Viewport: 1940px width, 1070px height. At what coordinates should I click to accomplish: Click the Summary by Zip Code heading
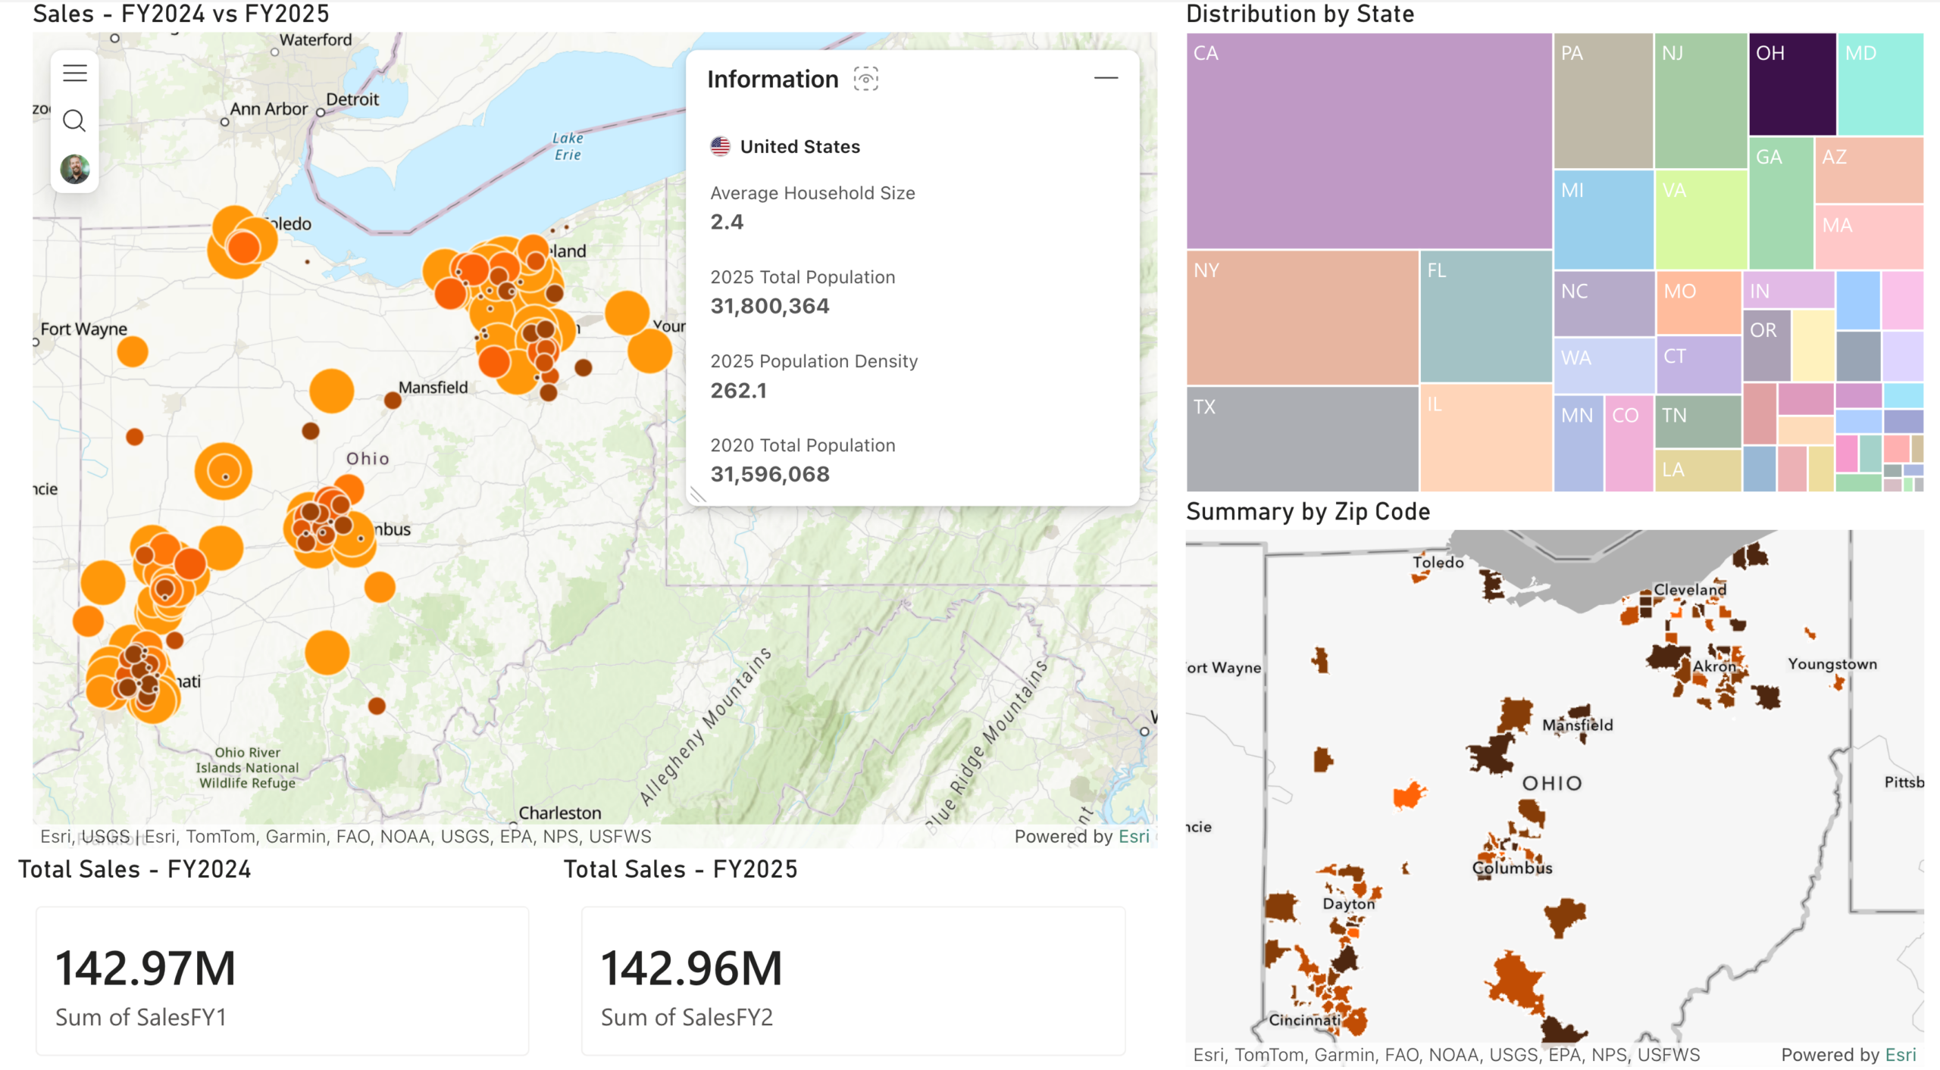tap(1309, 511)
